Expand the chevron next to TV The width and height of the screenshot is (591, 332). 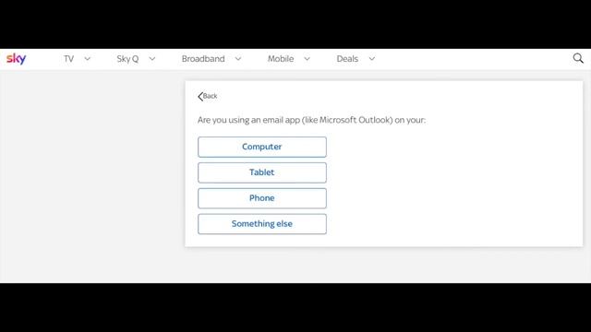click(x=87, y=59)
